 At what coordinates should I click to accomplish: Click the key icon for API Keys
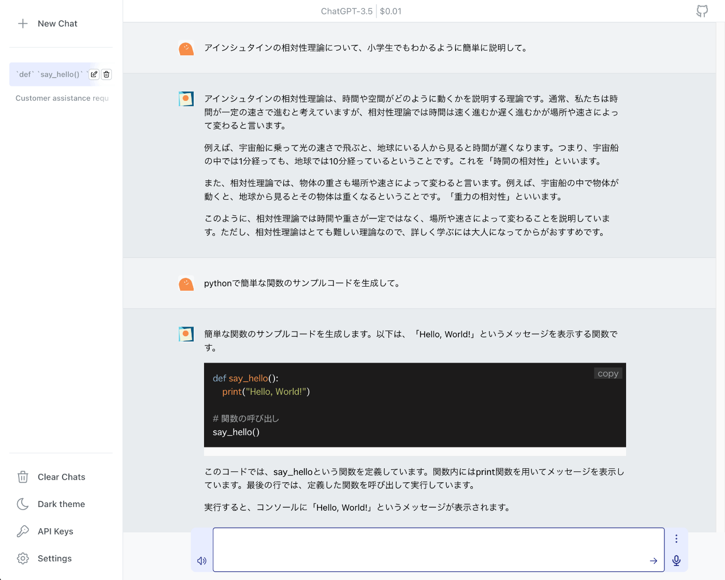point(23,531)
